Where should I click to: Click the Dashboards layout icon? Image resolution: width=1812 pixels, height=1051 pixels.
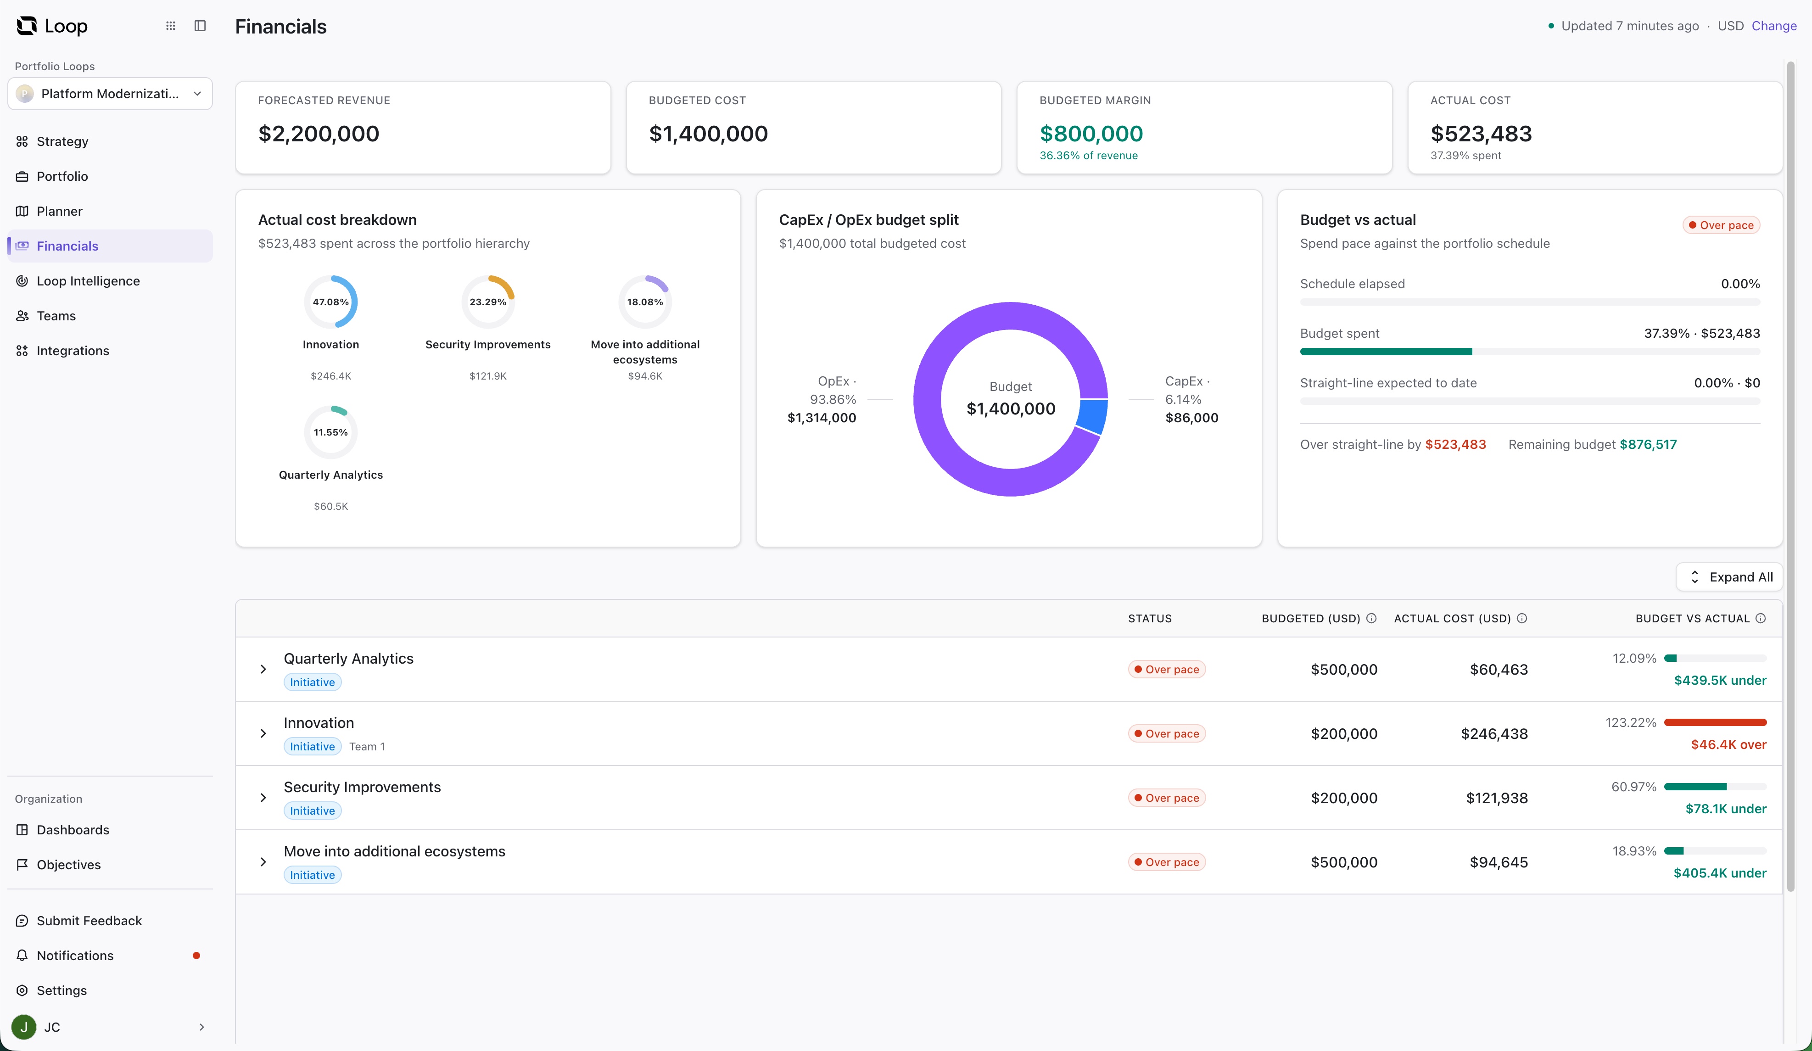click(22, 830)
